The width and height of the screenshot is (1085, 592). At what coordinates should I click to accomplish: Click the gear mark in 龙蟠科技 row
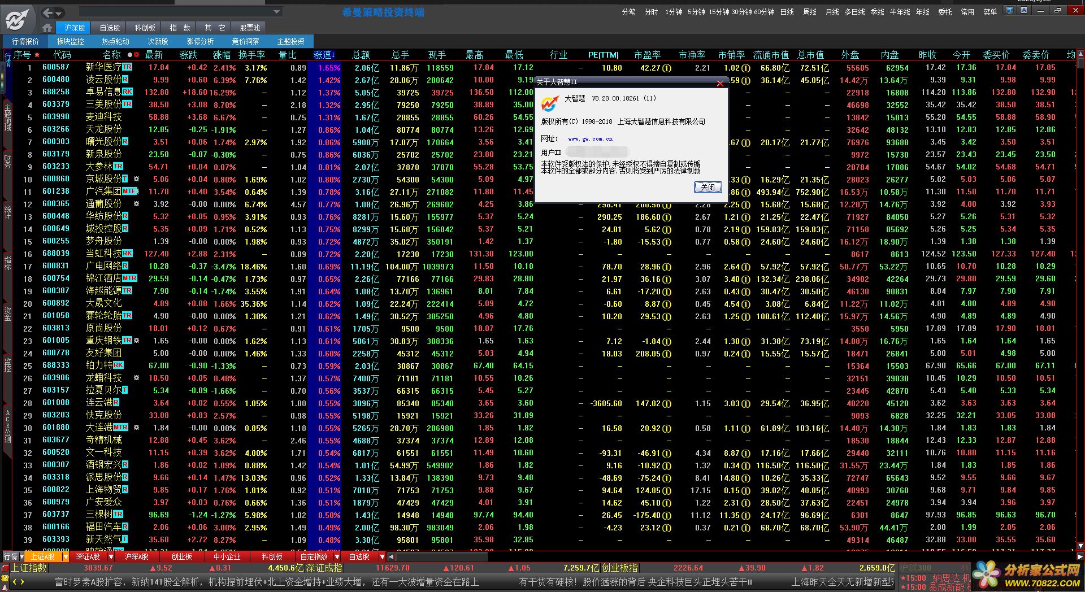click(x=136, y=378)
